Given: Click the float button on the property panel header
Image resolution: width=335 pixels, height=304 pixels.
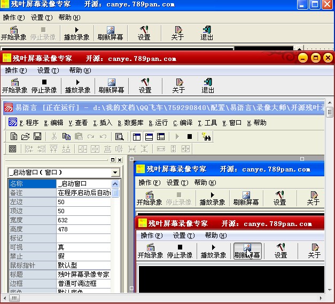Looking at the screenshot, I should (113, 160).
